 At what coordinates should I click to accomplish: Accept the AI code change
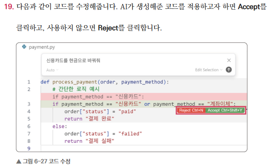click(225, 110)
